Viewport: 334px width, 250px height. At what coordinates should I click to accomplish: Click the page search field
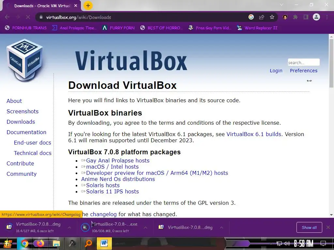(304, 62)
